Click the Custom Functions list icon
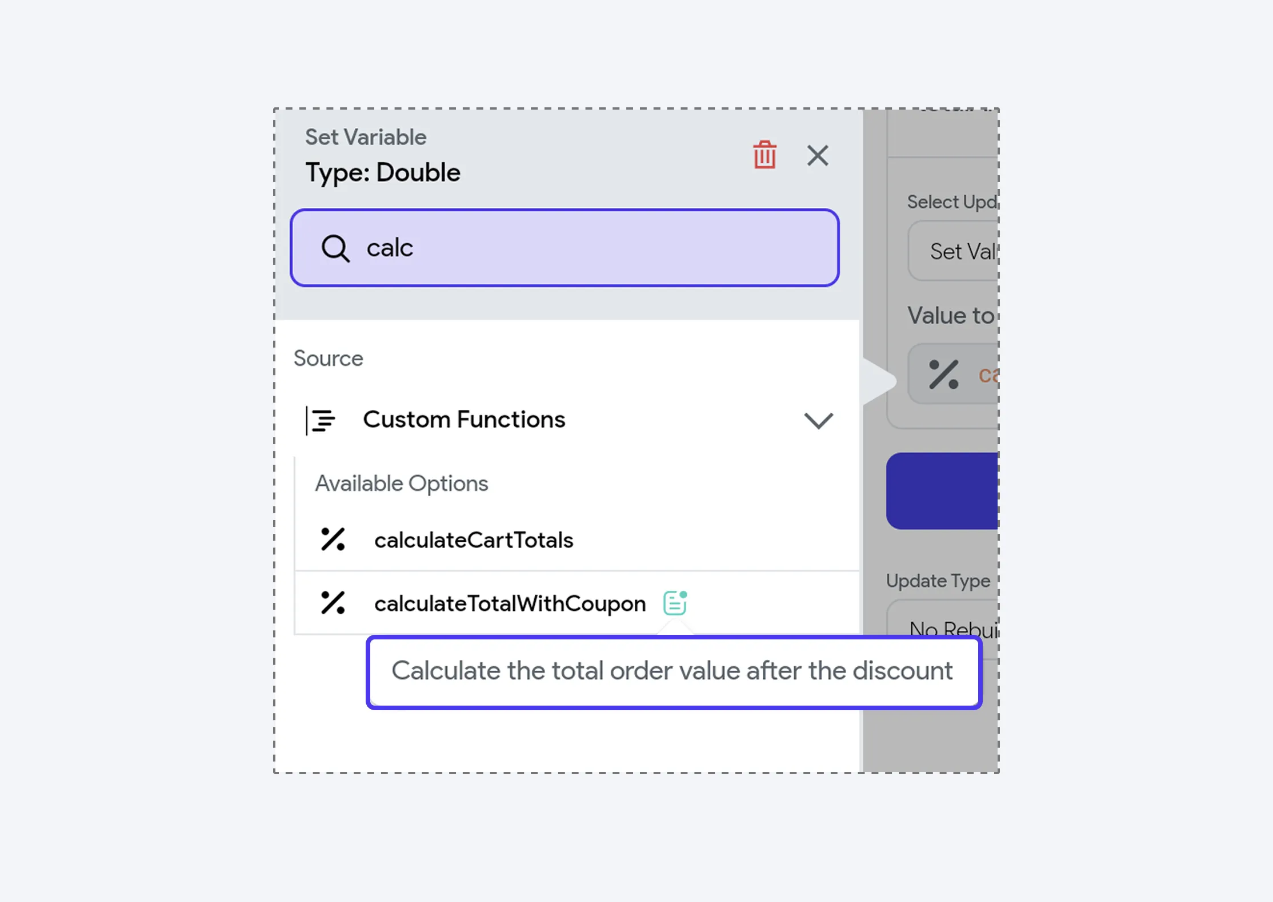The image size is (1273, 902). [321, 421]
